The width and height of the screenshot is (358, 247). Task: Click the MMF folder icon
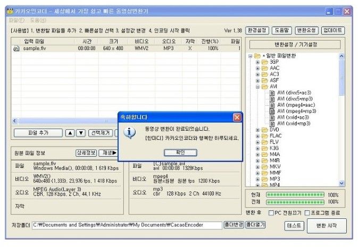point(264,173)
